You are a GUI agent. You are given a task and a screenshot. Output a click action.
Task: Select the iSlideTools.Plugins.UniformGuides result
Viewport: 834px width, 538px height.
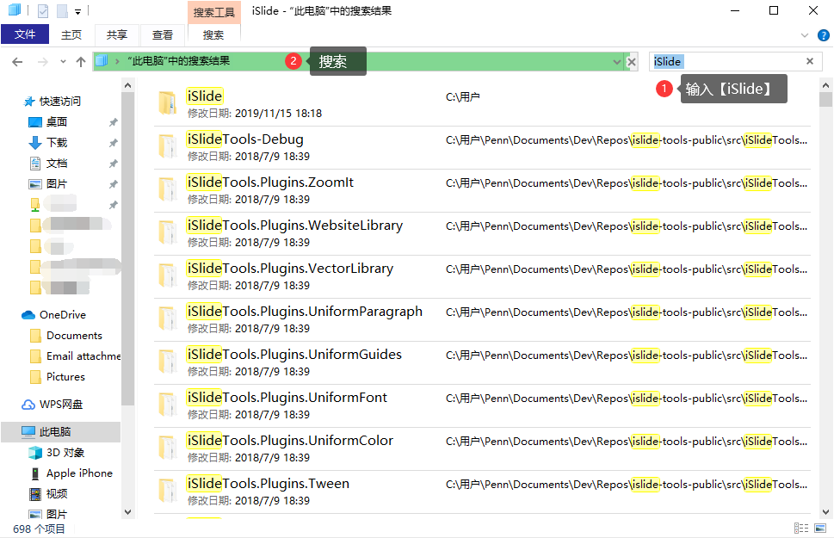[x=482, y=363]
